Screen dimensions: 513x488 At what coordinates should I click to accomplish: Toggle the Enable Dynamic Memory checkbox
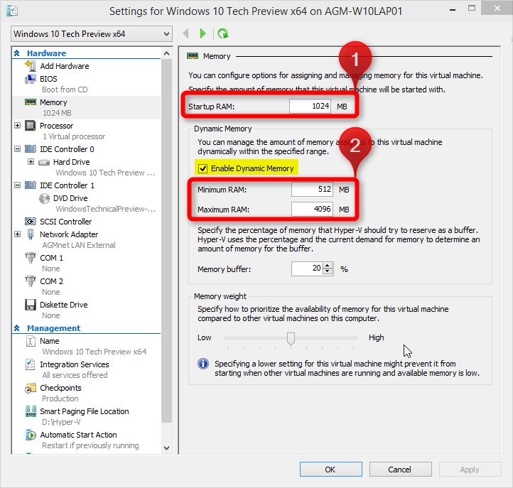202,168
